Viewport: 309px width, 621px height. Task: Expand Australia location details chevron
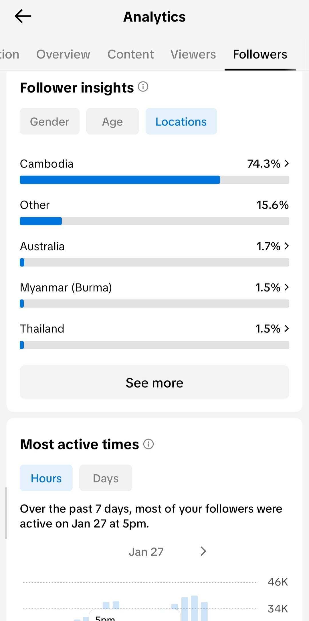[x=287, y=246]
